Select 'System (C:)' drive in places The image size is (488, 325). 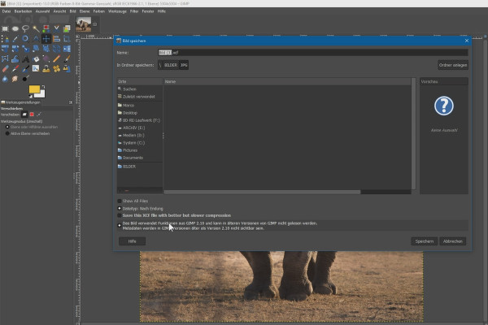pyautogui.click(x=140, y=143)
